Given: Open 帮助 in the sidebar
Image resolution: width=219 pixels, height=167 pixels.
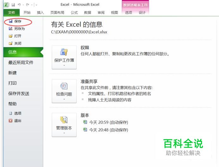Looking at the screenshot, I should 12,104.
